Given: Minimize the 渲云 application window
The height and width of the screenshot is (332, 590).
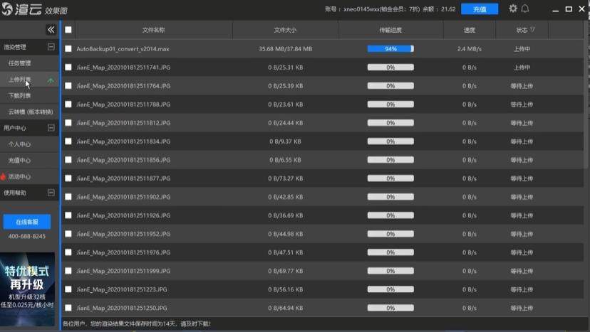Looking at the screenshot, I should point(554,9).
